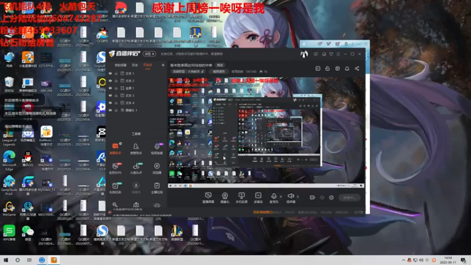471x265 pixels.
Task: Click the 横屏通用 orientation button
Action: pyautogui.click(x=218, y=71)
